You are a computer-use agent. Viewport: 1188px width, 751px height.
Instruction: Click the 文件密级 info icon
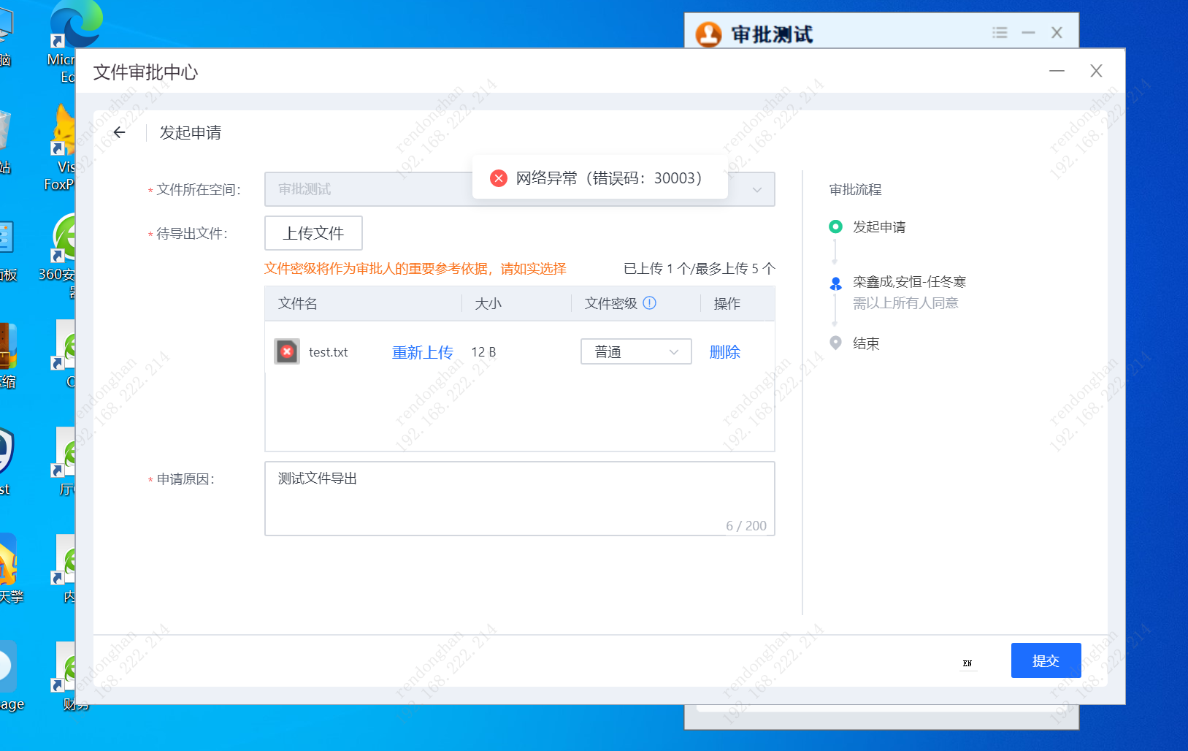point(650,303)
